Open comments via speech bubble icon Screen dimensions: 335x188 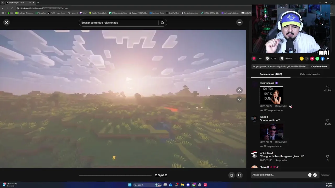coord(267,59)
